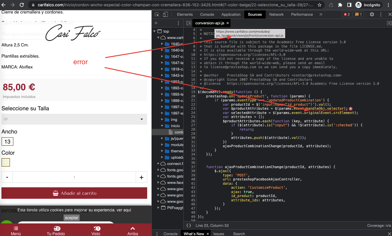Image resolution: width=392 pixels, height=236 pixels.
Task: Select the beige color swatch
Action: (6, 162)
